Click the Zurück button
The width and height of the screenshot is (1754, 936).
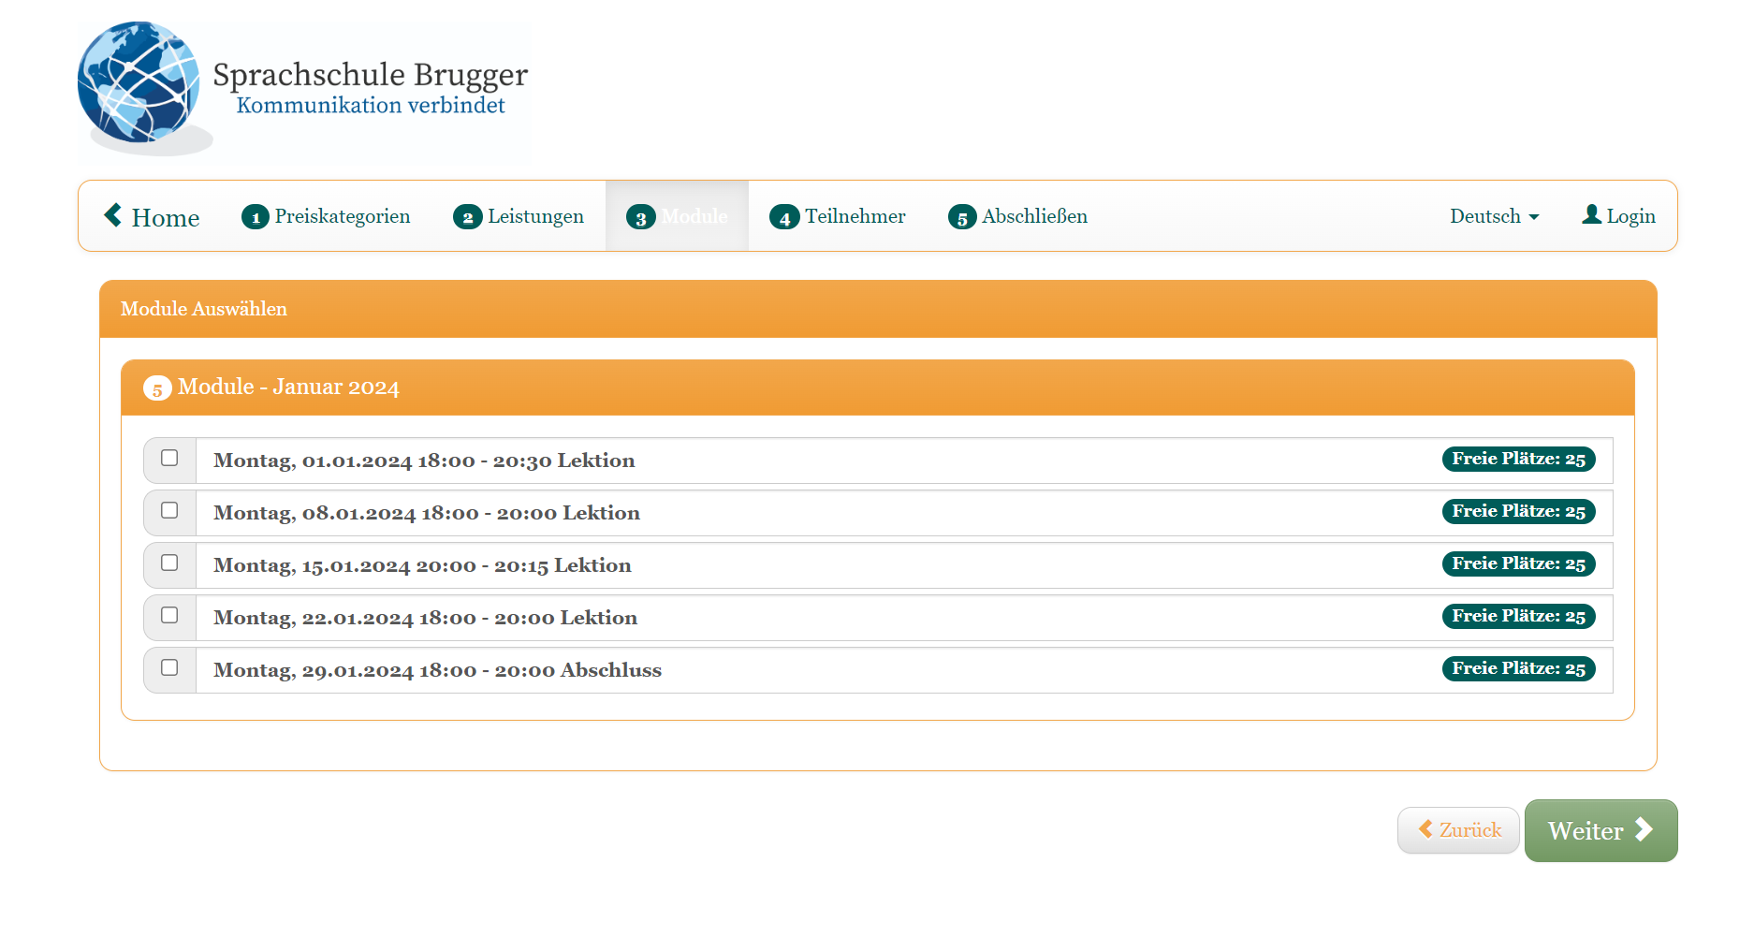coord(1457,829)
